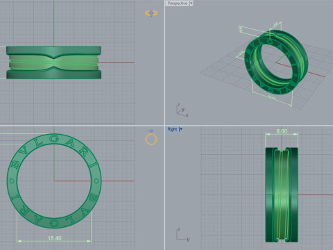Open the Perspective viewport title menu
This screenshot has height=250, width=333.
pyautogui.click(x=177, y=3)
